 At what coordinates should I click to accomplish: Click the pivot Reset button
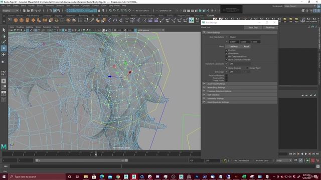point(246,46)
